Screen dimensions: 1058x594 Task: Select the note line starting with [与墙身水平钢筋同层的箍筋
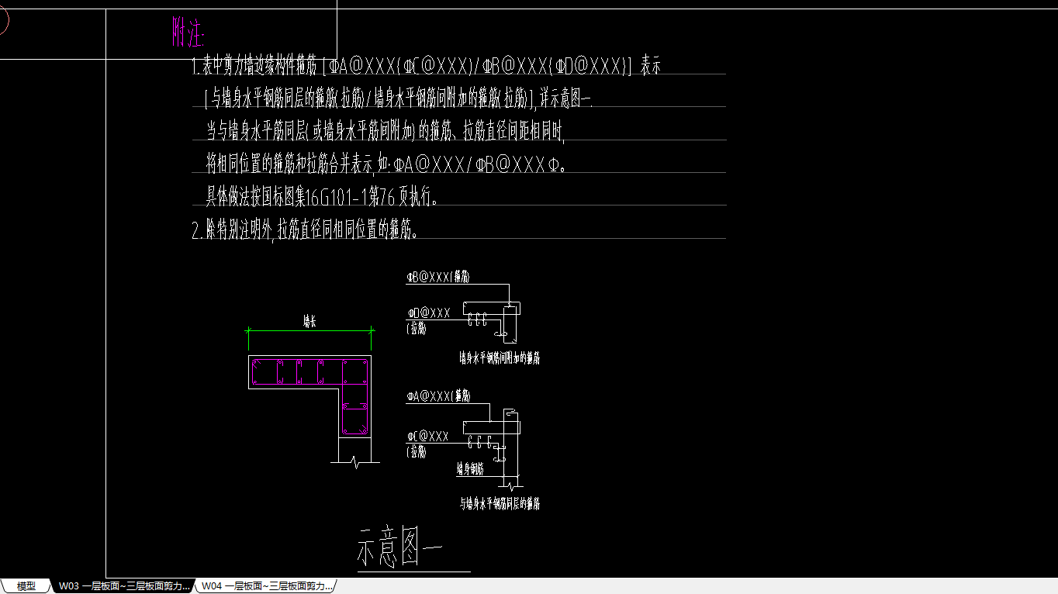[x=398, y=99]
